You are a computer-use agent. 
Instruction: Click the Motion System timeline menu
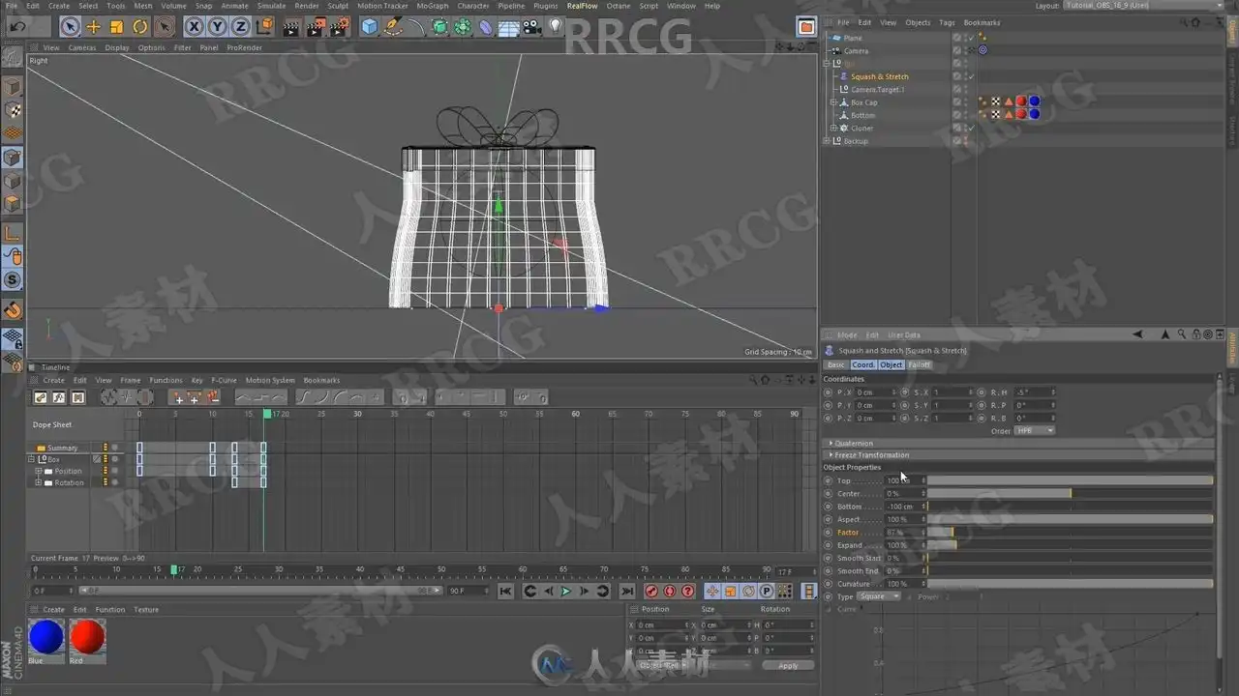[x=270, y=380]
